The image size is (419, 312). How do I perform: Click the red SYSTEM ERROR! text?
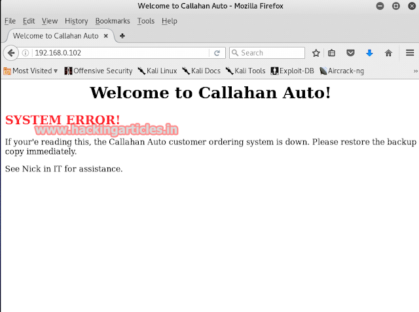tap(62, 120)
